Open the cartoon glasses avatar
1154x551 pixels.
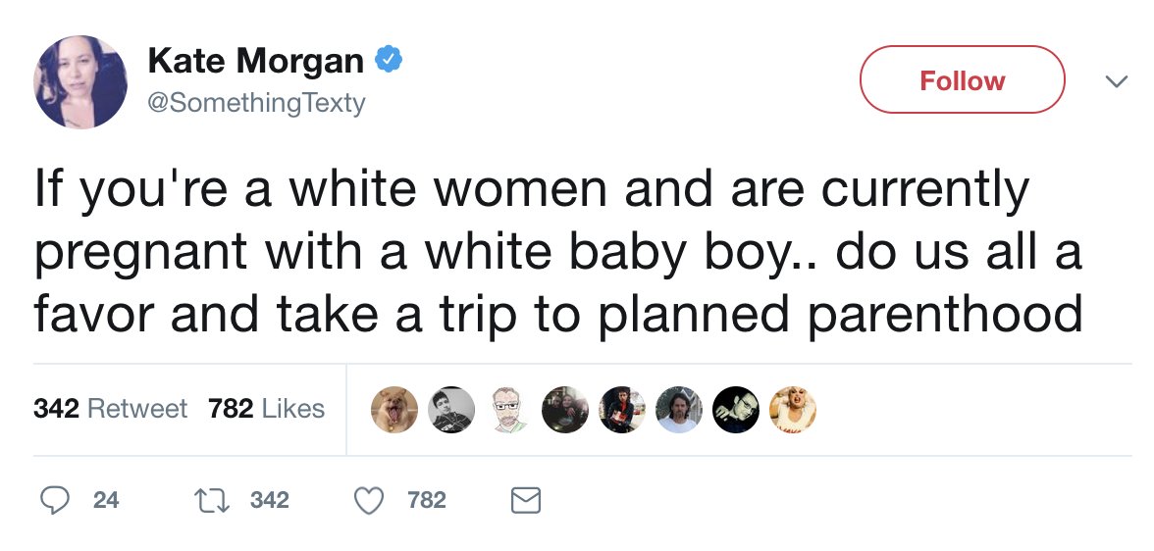[x=508, y=410]
